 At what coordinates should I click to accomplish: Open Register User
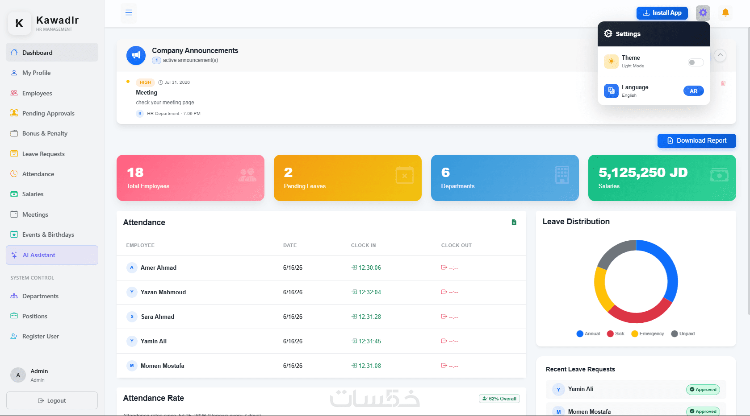(52, 336)
